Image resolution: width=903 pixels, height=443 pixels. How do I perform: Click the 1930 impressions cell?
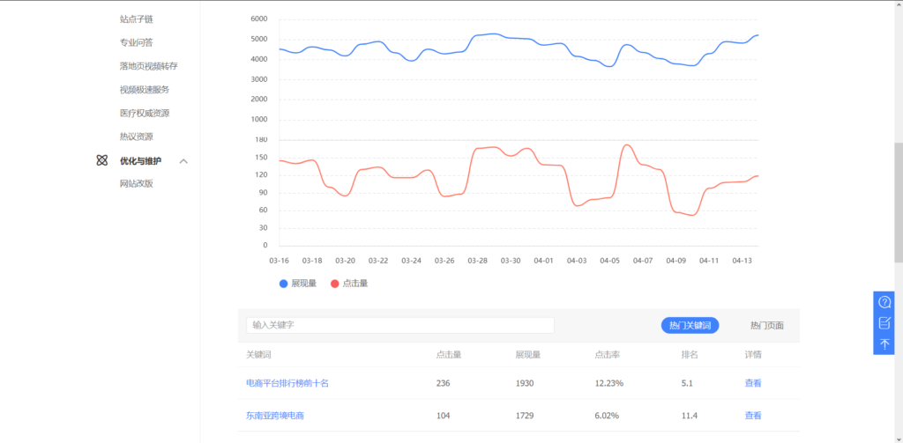coord(525,383)
